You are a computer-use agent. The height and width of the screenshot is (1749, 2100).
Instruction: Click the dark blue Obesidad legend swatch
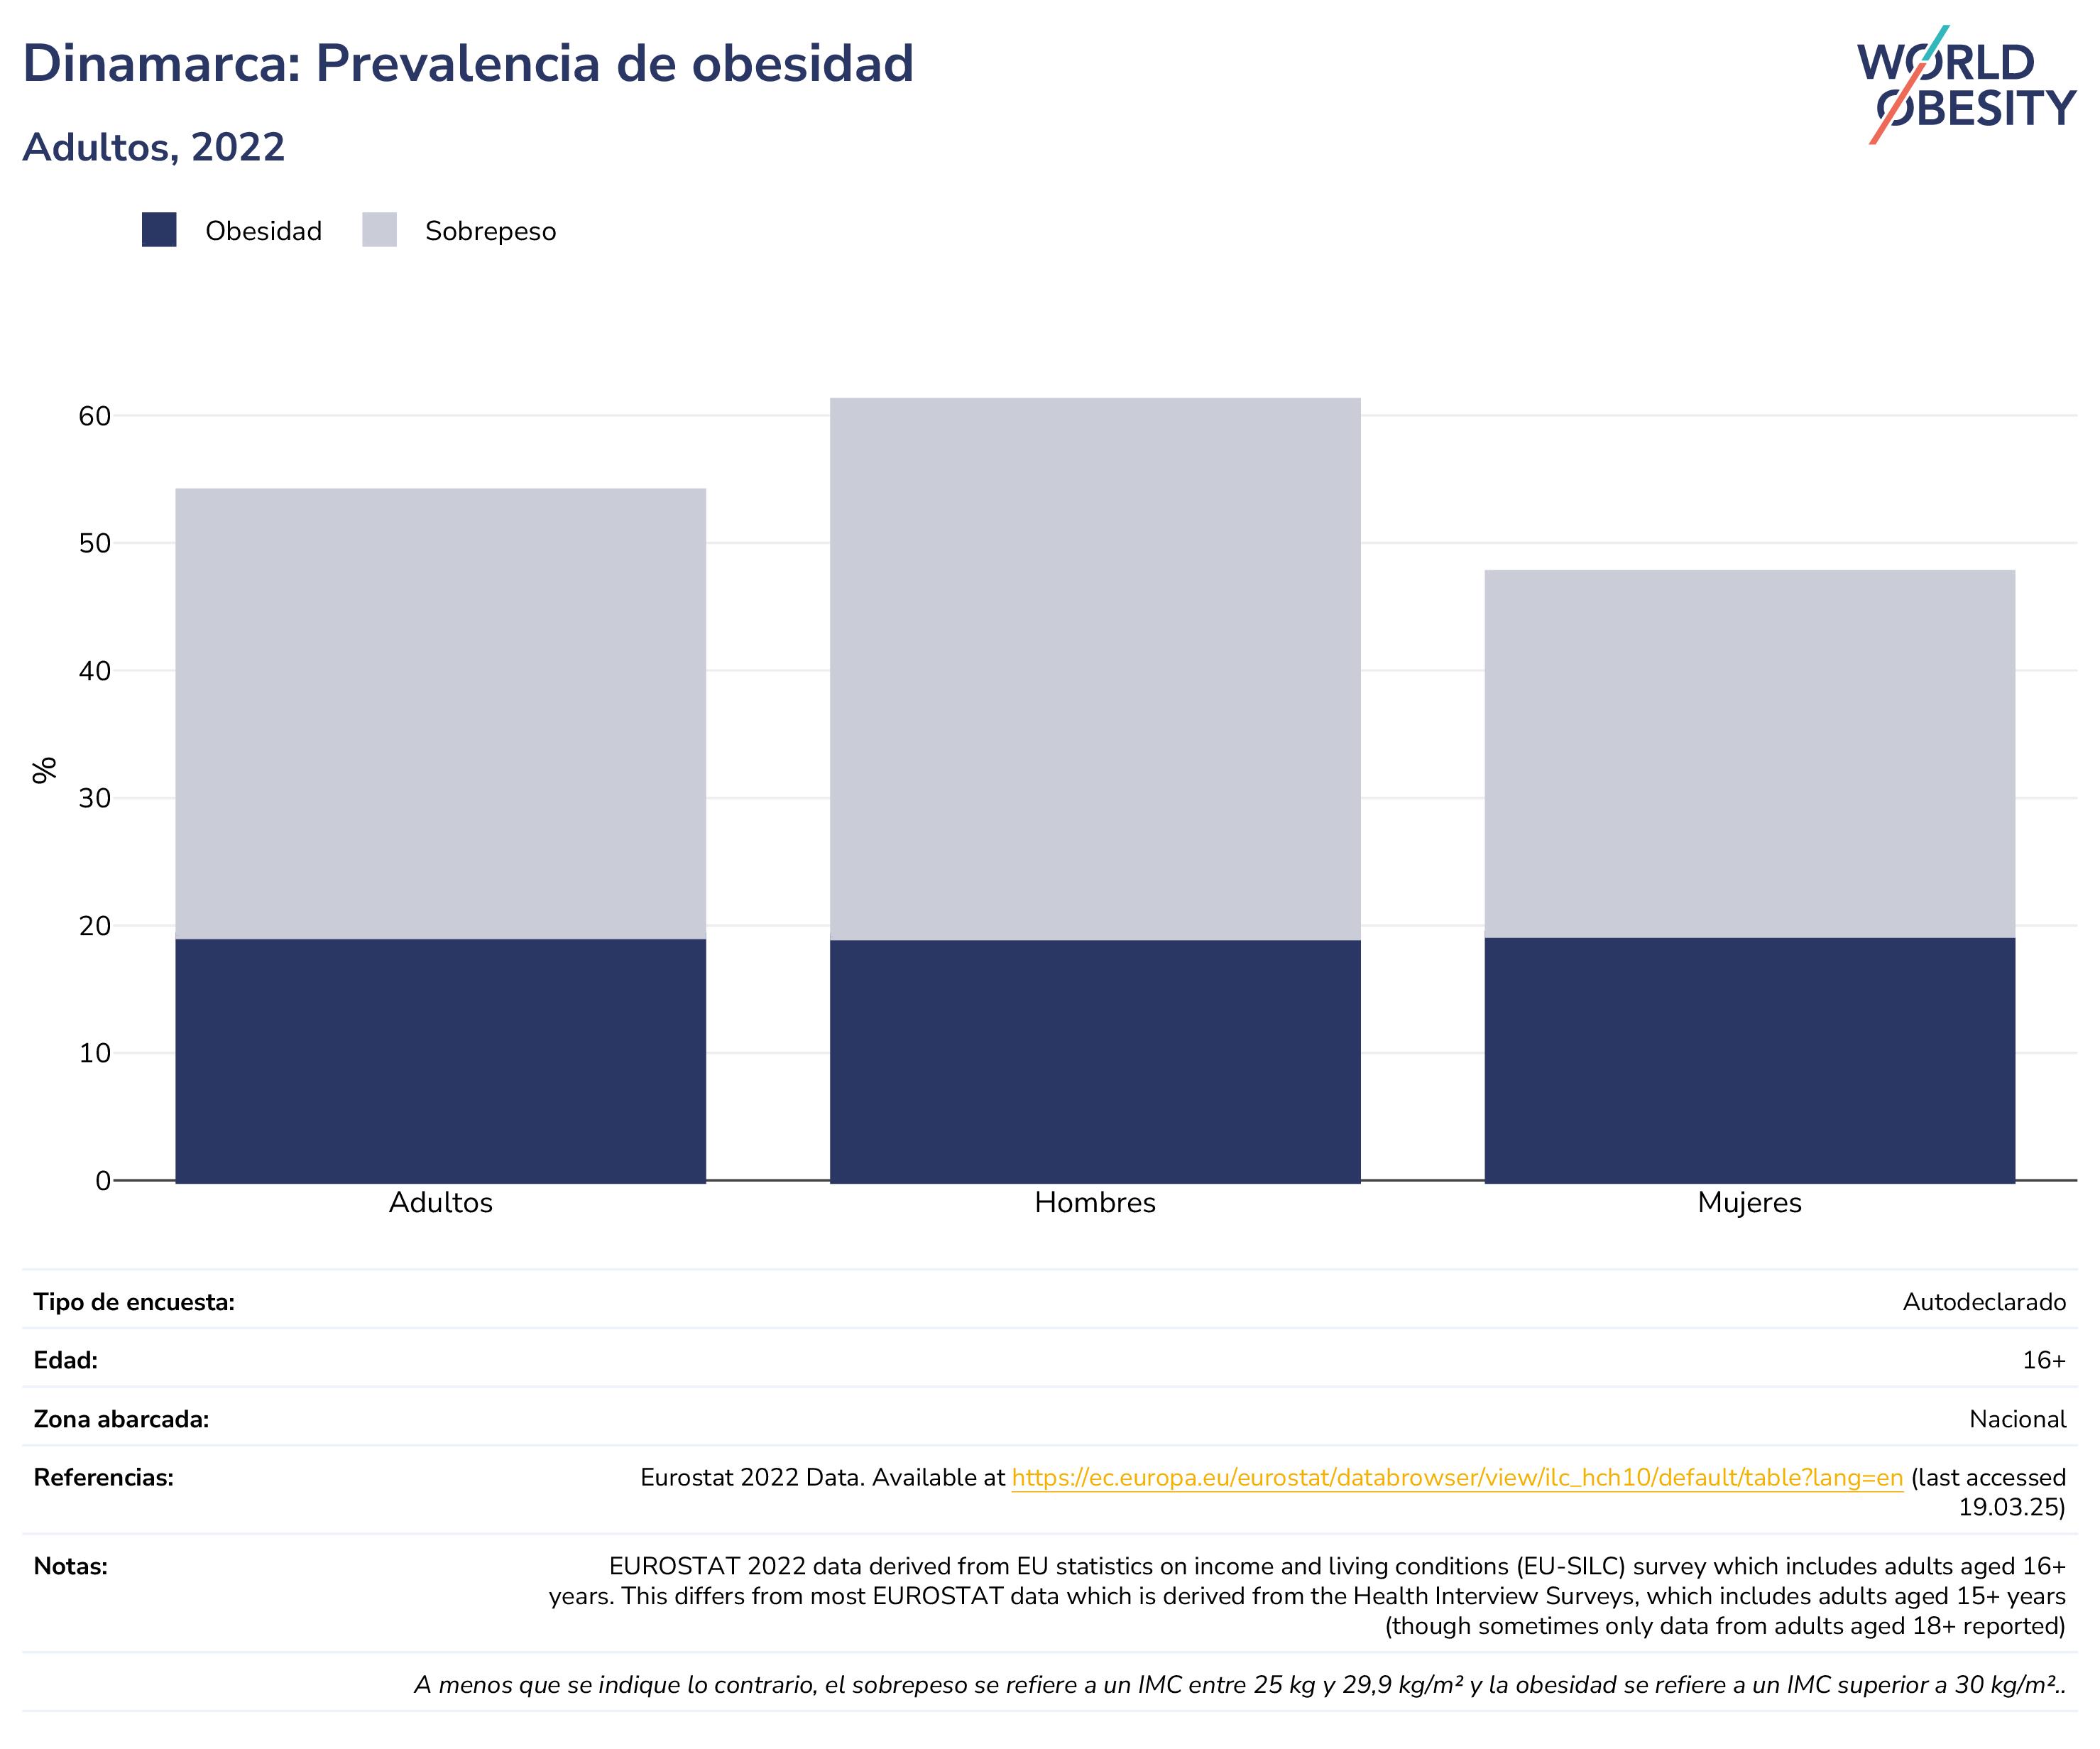point(159,230)
